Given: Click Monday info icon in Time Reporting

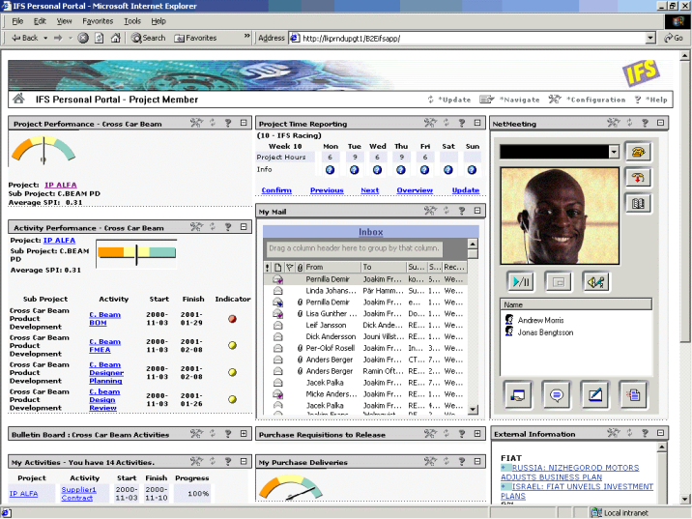Looking at the screenshot, I should [330, 170].
